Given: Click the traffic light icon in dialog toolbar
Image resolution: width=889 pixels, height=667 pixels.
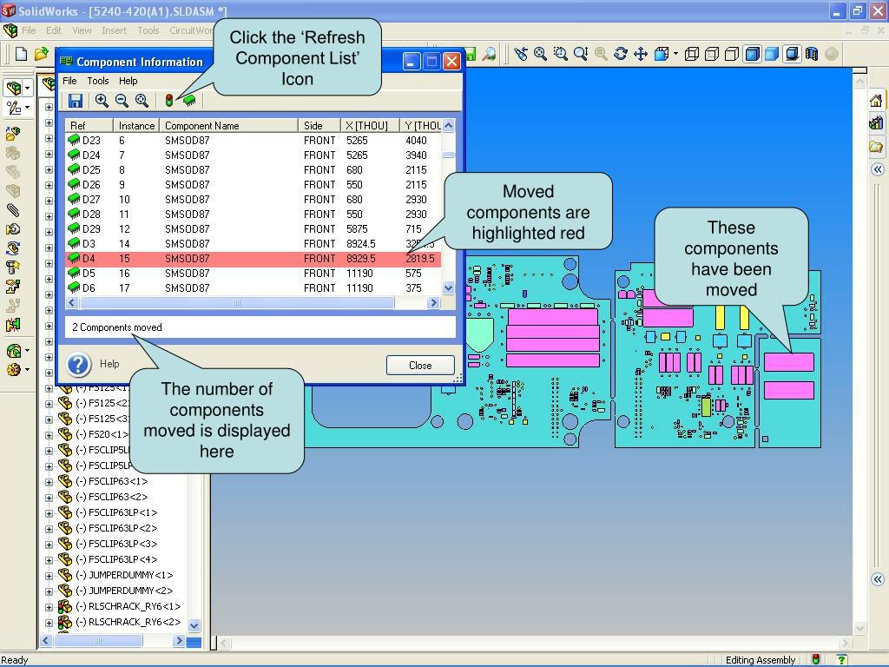Looking at the screenshot, I should [169, 101].
